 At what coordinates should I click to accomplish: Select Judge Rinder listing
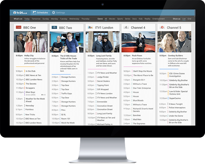click(102, 77)
